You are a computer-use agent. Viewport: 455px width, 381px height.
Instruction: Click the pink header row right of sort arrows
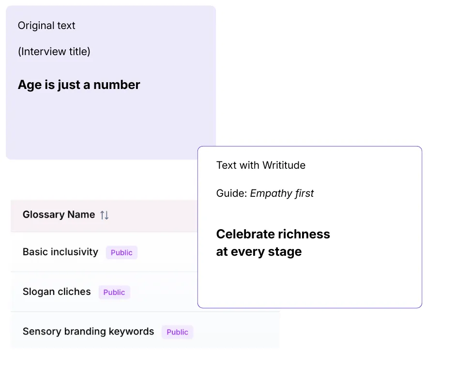coord(155,215)
